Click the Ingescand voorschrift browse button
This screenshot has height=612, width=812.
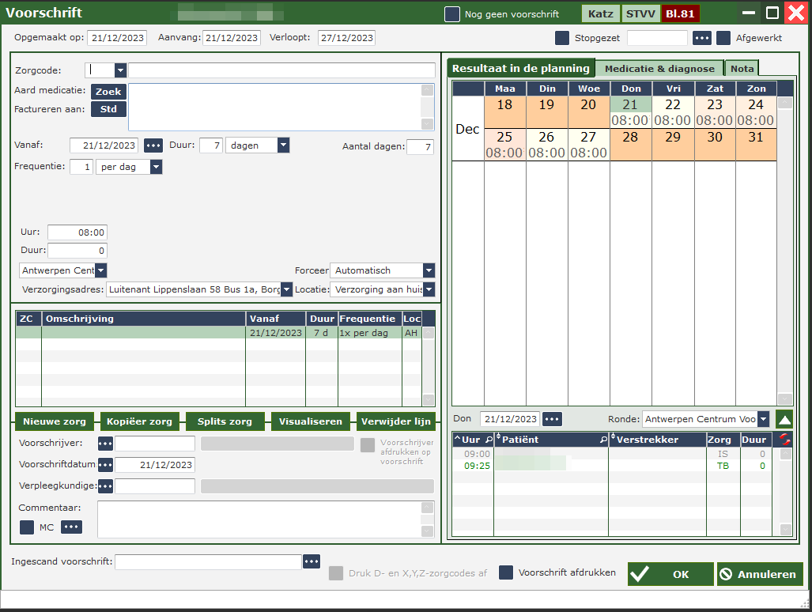click(x=312, y=561)
